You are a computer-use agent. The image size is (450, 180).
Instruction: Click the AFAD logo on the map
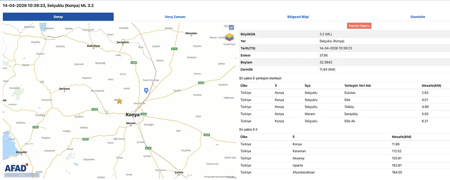click(x=16, y=168)
